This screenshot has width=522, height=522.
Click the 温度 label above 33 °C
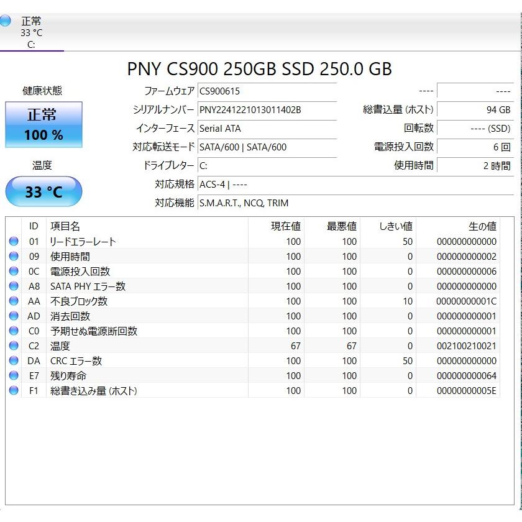(x=42, y=165)
